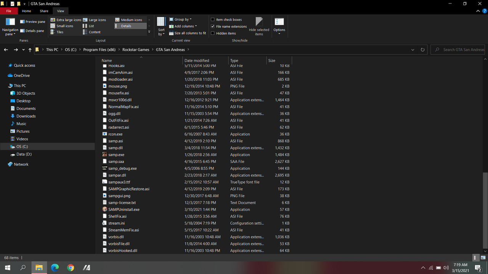Screen dimensions: 488x274
Task: Toggle the Details pane
Action: pos(32,31)
